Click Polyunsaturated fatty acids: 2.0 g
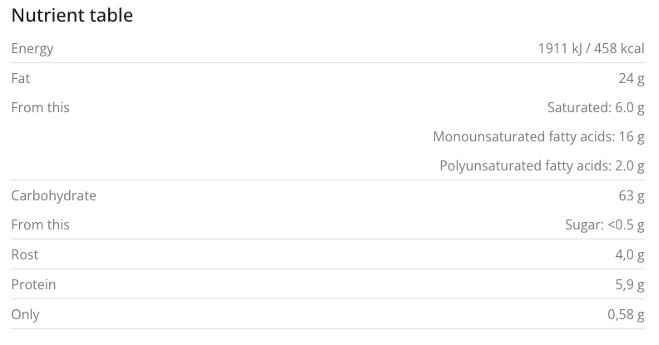The height and width of the screenshot is (345, 659). (x=542, y=166)
